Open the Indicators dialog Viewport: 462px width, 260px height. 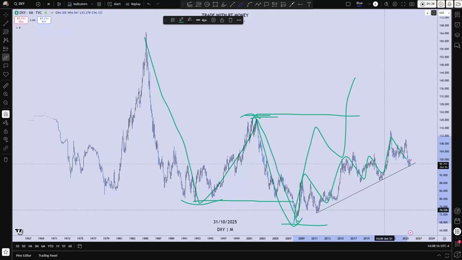[x=77, y=4]
